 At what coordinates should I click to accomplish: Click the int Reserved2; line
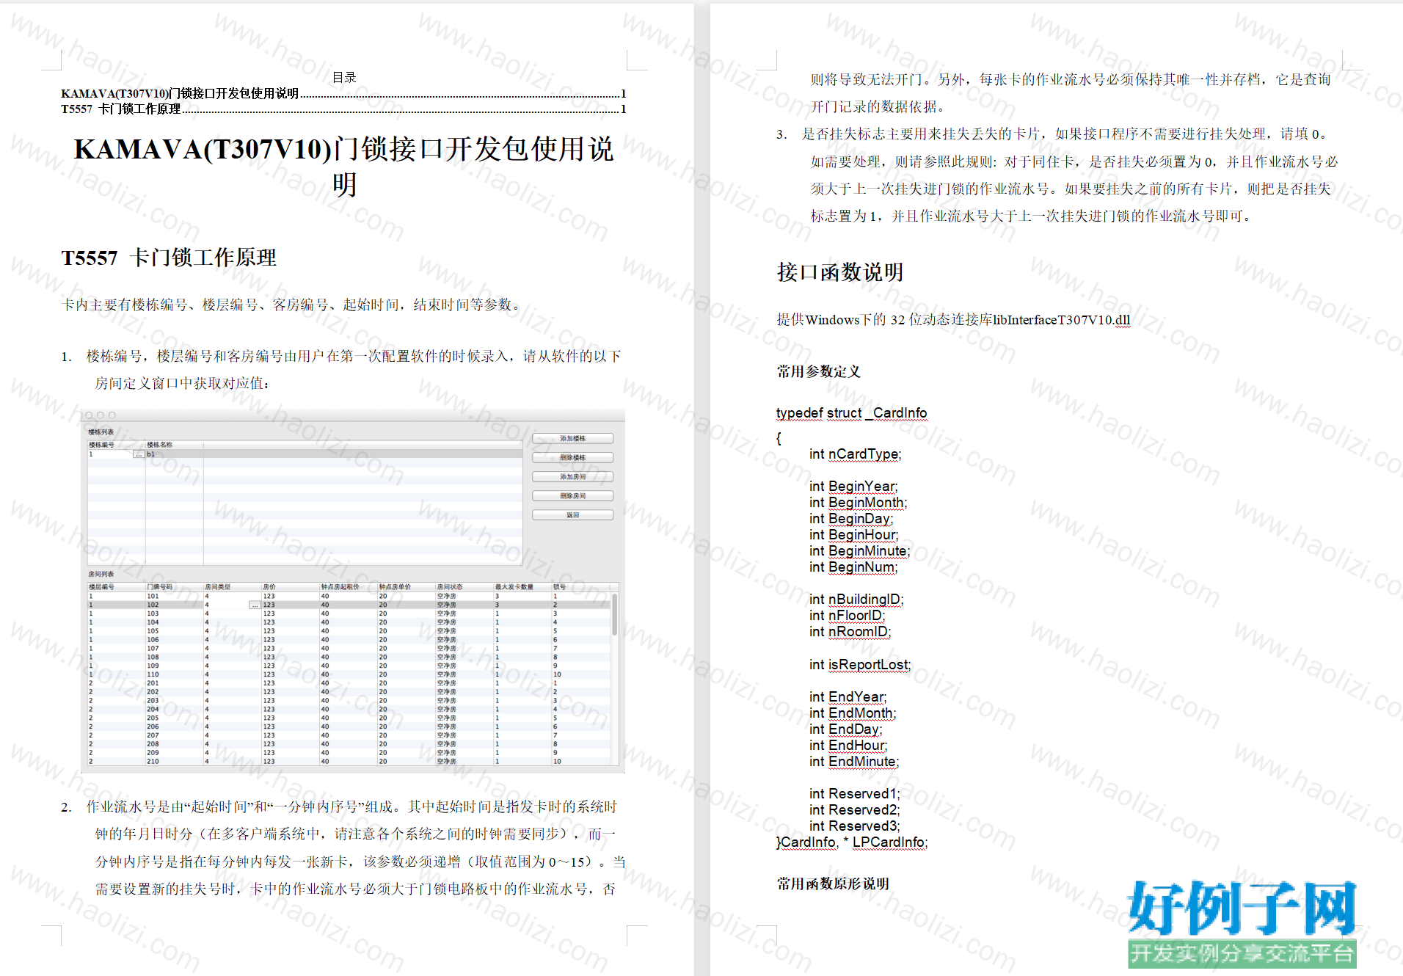coord(855,810)
